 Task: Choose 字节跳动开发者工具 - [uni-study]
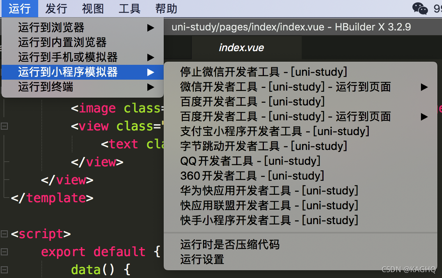click(301, 146)
